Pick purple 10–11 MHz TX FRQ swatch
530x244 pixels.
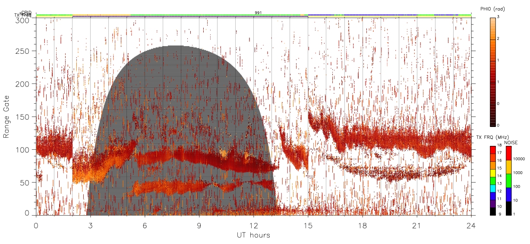coord(493,203)
